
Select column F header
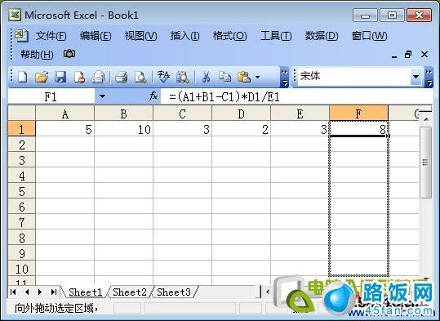click(x=358, y=114)
